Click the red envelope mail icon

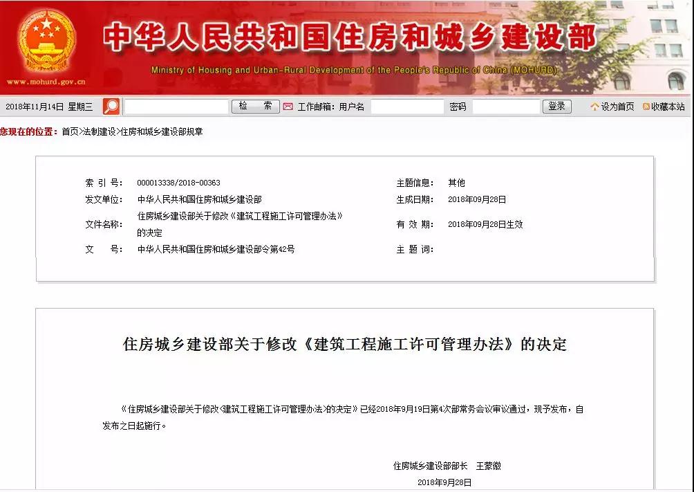coord(288,107)
